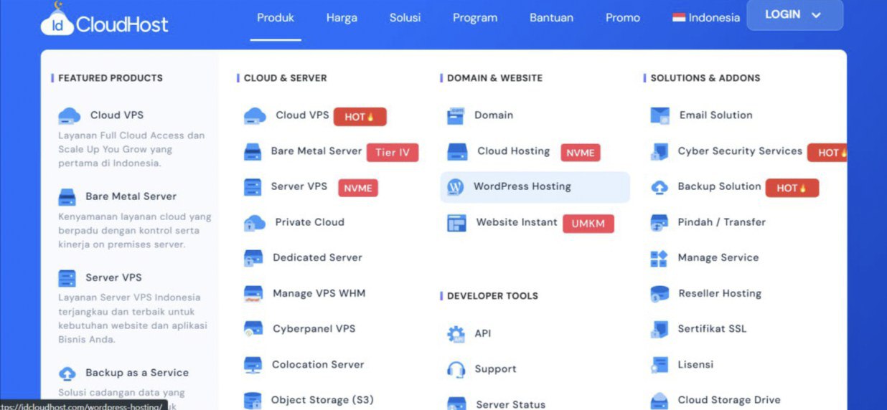
Task: Click the Server Status icon
Action: tap(456, 404)
